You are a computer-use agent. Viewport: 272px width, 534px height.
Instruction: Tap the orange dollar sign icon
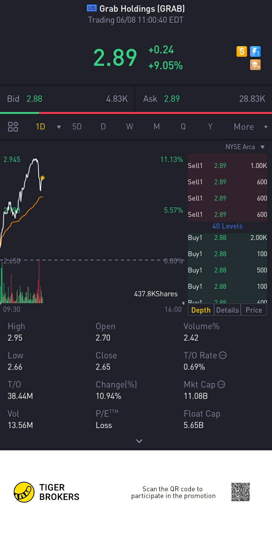[x=242, y=51]
